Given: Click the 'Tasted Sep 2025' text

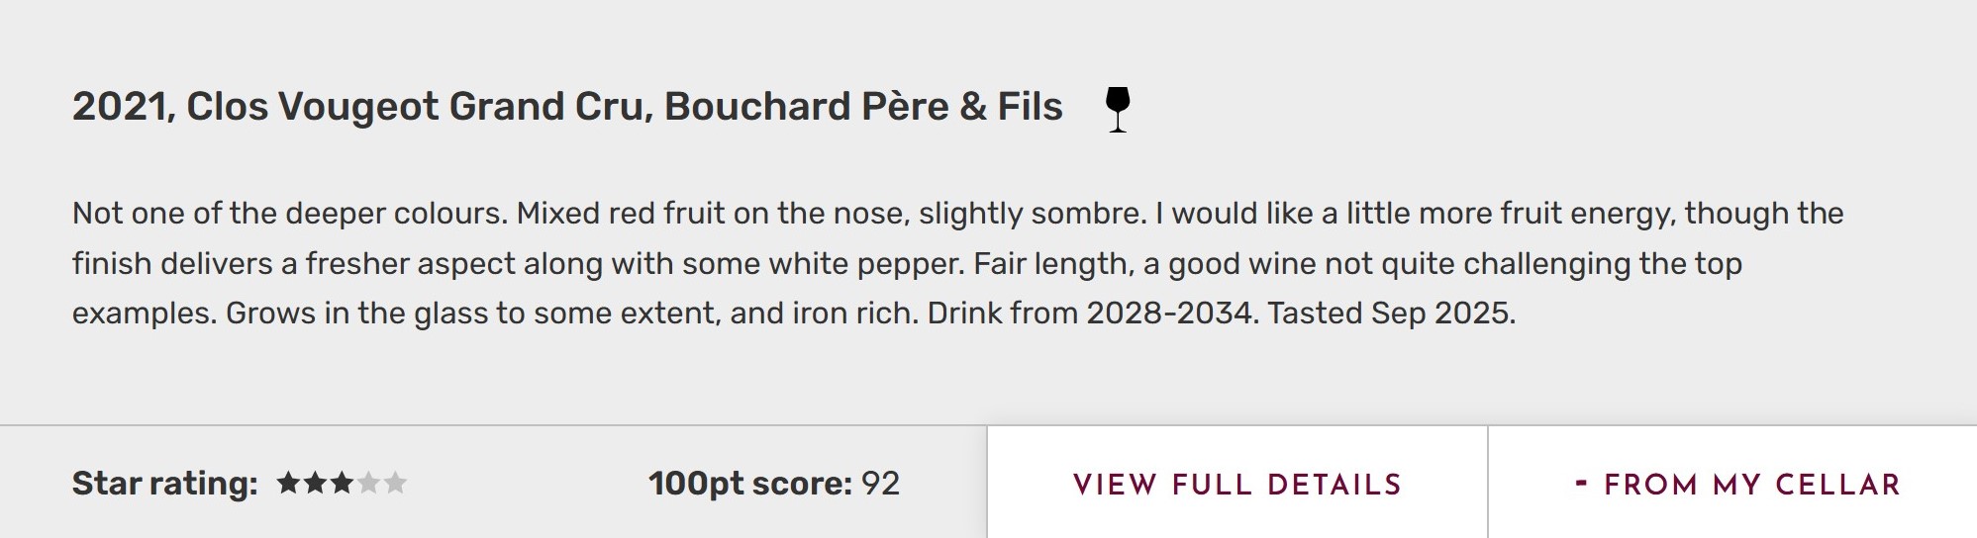Looking at the screenshot, I should click(1390, 314).
